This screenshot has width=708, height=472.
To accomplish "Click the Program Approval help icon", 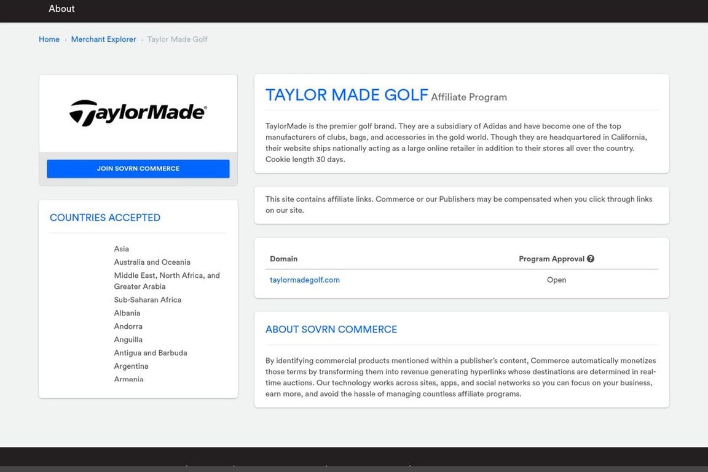I will [591, 259].
